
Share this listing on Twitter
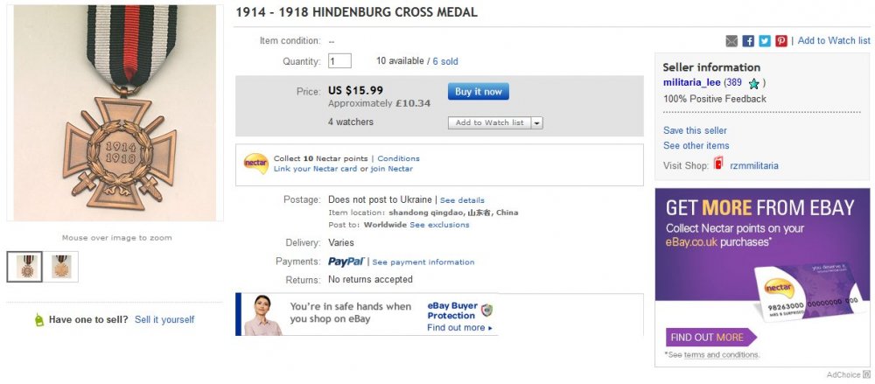764,41
